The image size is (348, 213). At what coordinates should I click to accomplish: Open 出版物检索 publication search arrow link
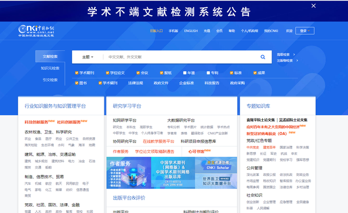(288, 60)
